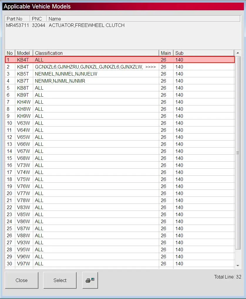
Task: Select the KH9W model row
Action: pyautogui.click(x=120, y=116)
